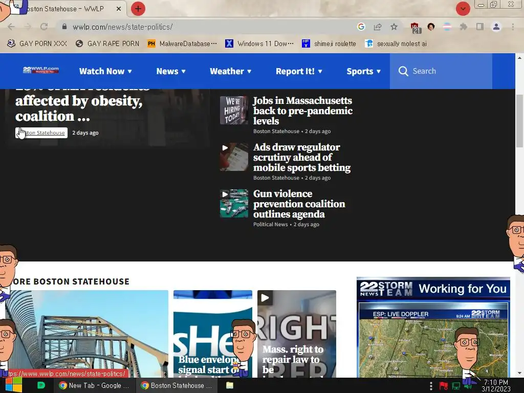Viewport: 524px width, 393px height.
Task: Click the green chat app taskbar icon
Action: 41,385
